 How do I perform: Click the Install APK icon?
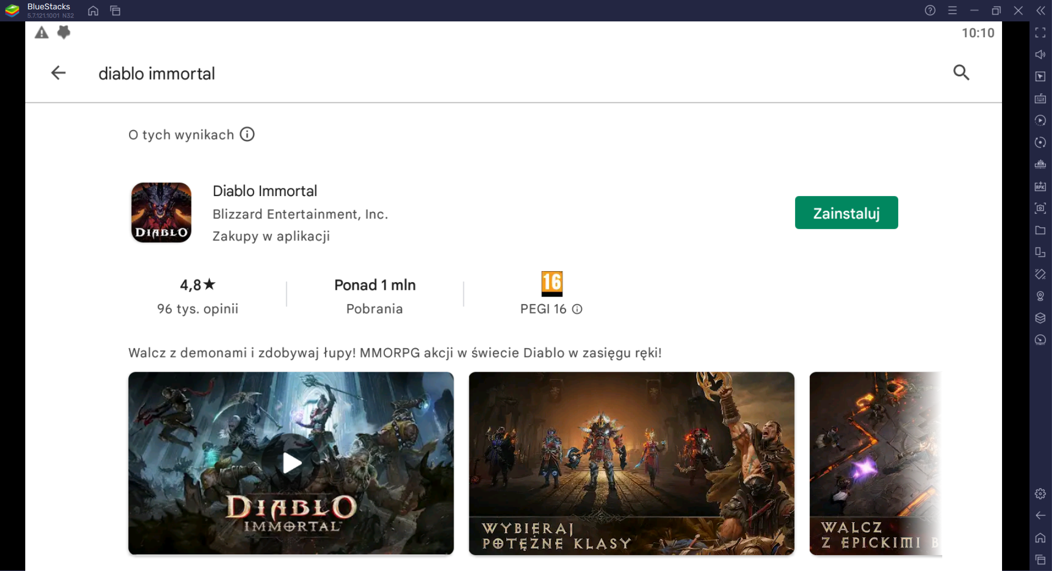pyautogui.click(x=1040, y=187)
